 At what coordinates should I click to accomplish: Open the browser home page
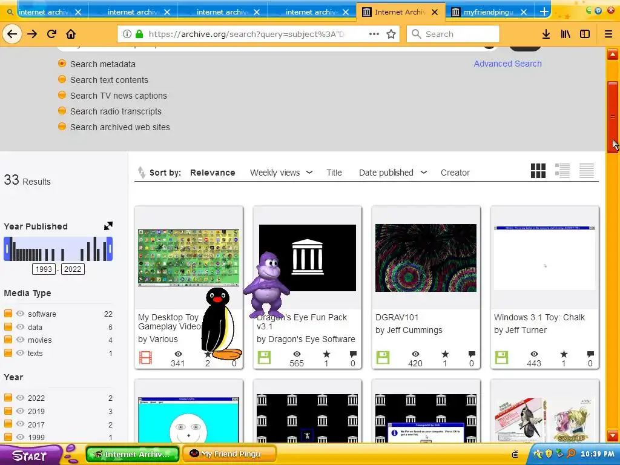[x=71, y=34]
